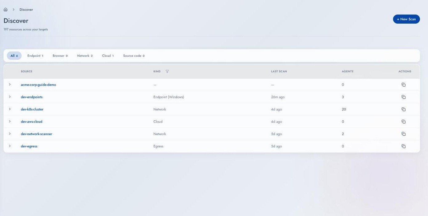Image resolution: width=428 pixels, height=216 pixels.
Task: Open the dev-k8s-cluster source link
Action: pos(32,109)
